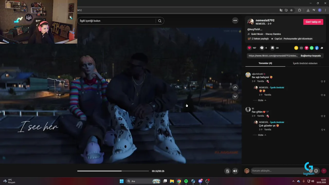Collapse replies with Gizle under the B! comment

tap(262, 135)
